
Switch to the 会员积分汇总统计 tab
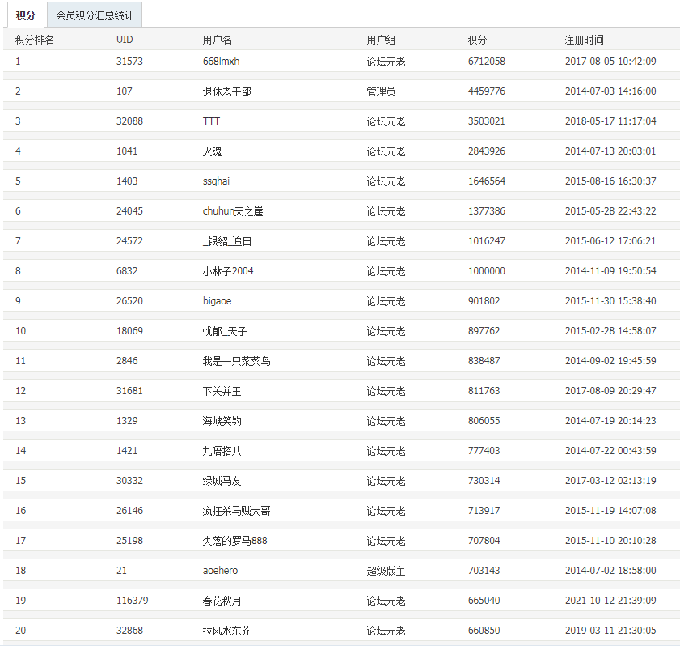[95, 14]
